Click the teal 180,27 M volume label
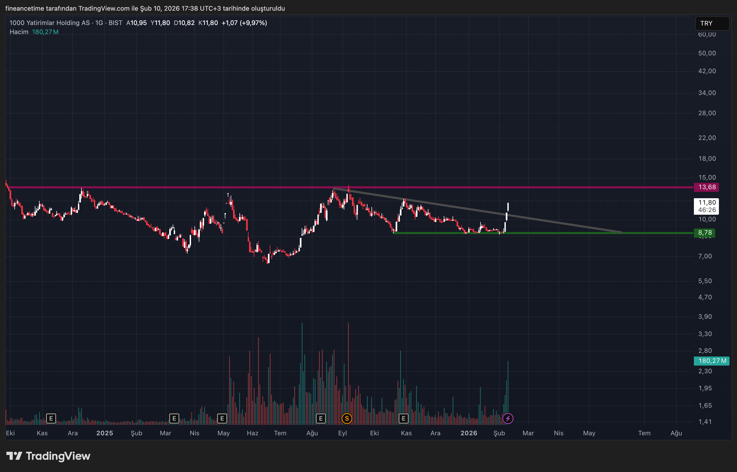Image resolution: width=737 pixels, height=472 pixels. tap(711, 361)
